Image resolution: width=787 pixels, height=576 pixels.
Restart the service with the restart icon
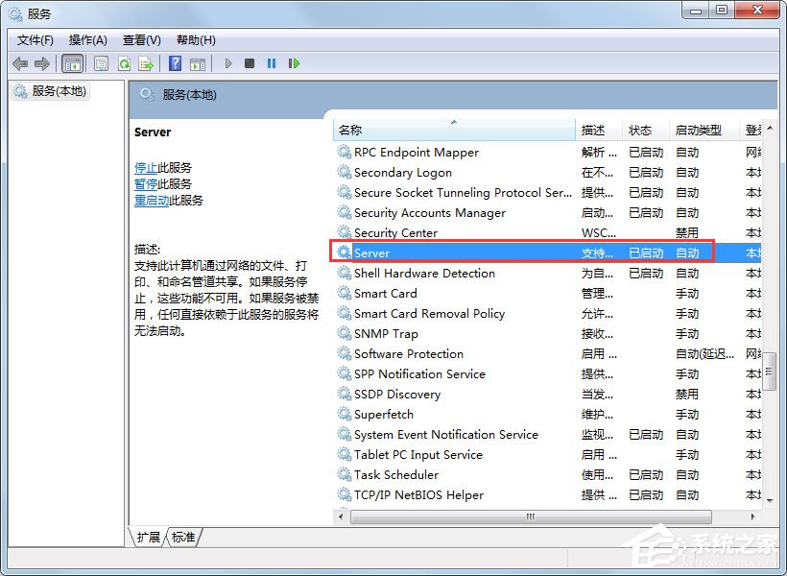coord(295,63)
